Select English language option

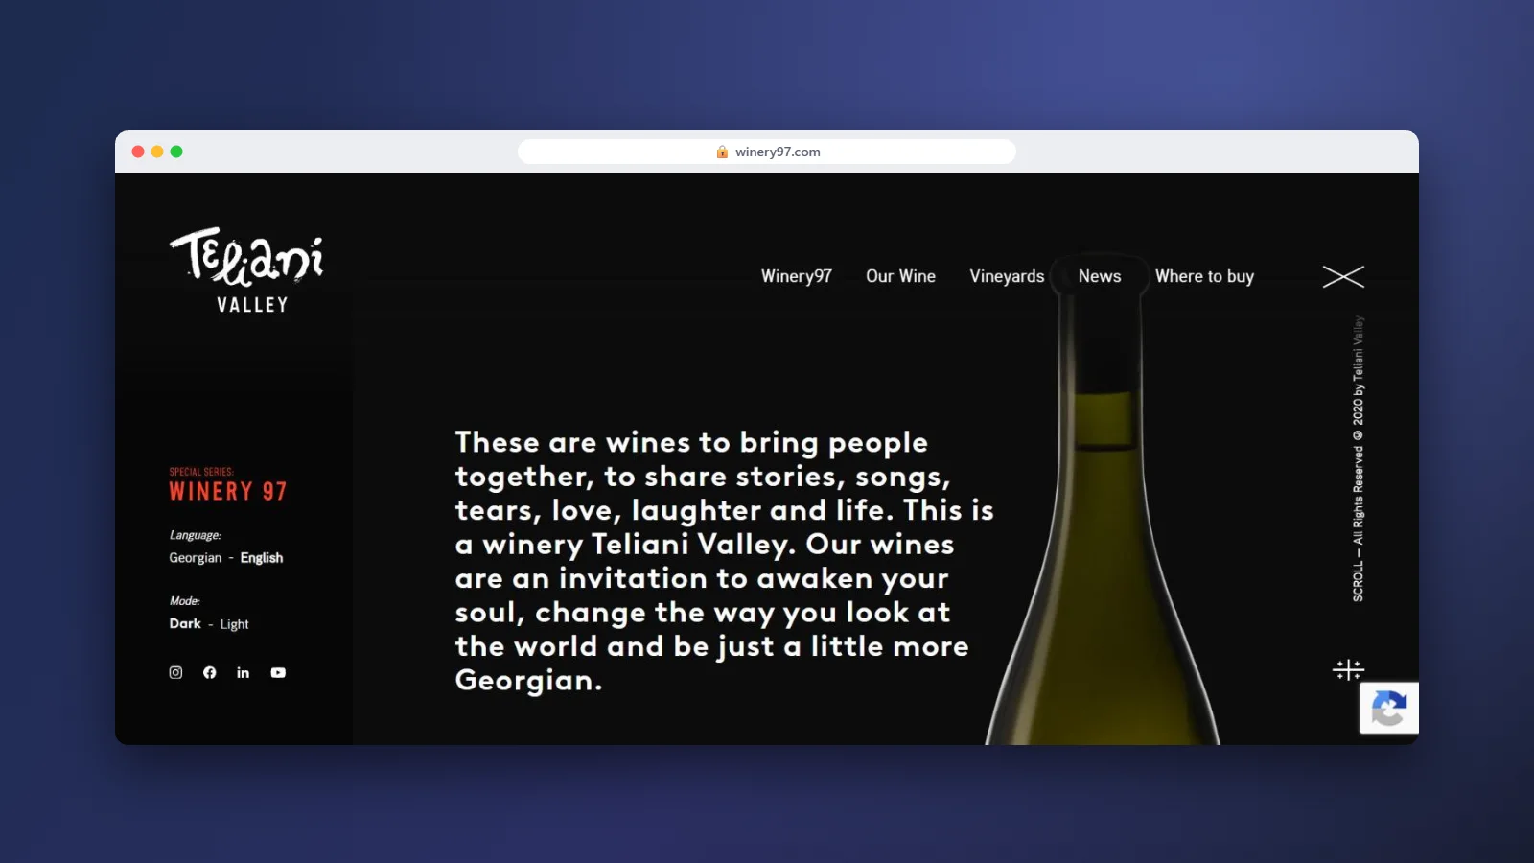point(261,557)
